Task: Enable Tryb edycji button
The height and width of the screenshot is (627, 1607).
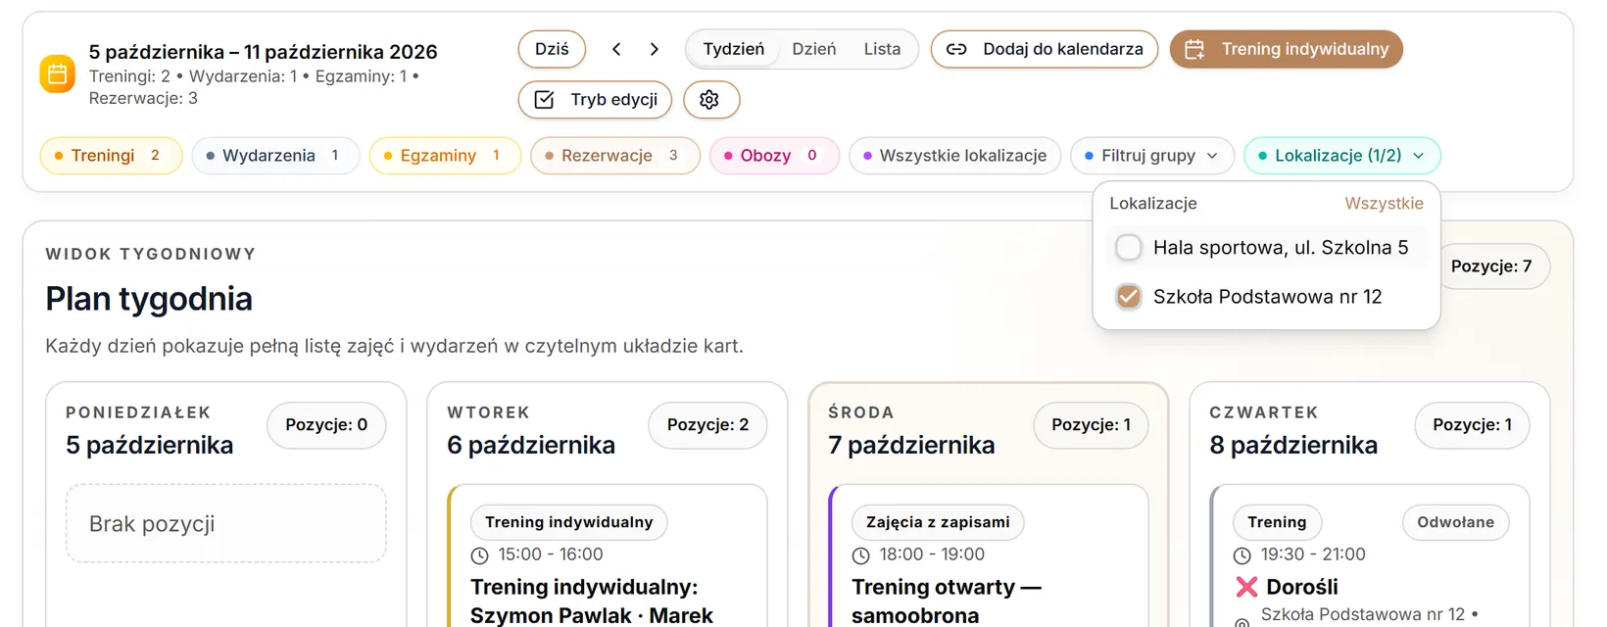Action: tap(595, 100)
